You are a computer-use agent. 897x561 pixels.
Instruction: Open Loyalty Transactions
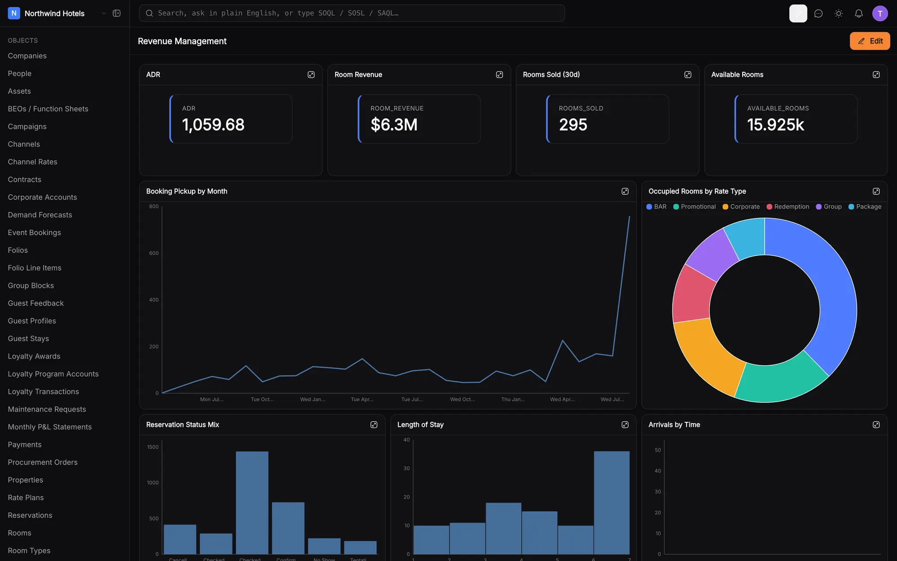(x=44, y=392)
